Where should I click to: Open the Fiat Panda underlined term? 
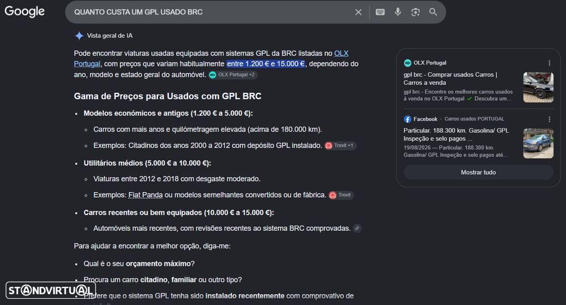tap(145, 195)
